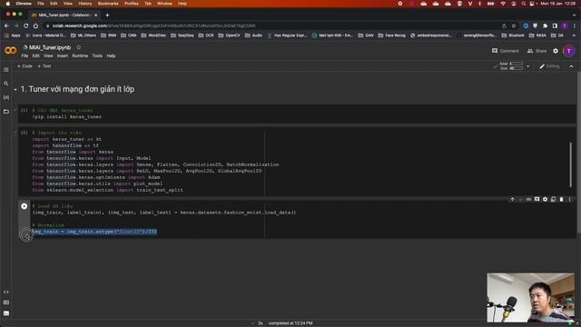Rename the notebook title MiAI_Tuner.ipynb
This screenshot has height=327, width=581.
pos(50,47)
